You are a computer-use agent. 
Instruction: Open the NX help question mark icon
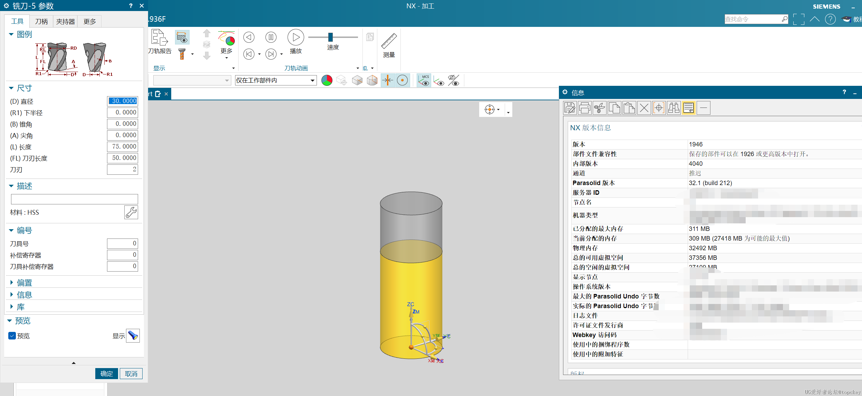(830, 19)
